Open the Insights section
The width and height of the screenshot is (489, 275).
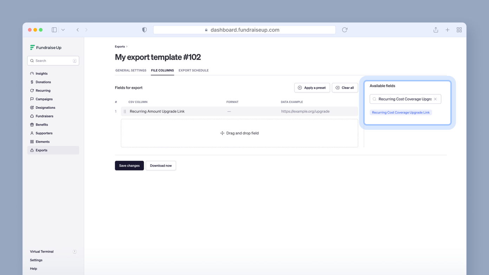pyautogui.click(x=41, y=73)
